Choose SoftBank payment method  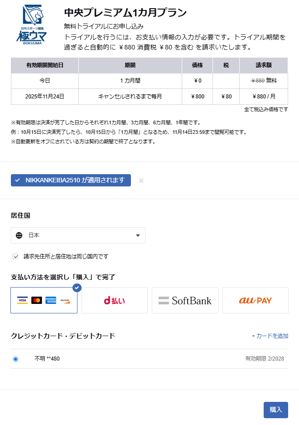(185, 300)
